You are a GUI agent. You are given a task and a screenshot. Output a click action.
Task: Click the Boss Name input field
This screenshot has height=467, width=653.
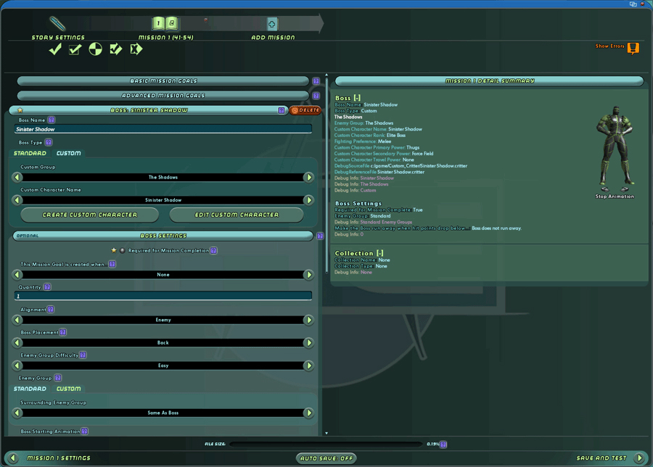pos(163,130)
